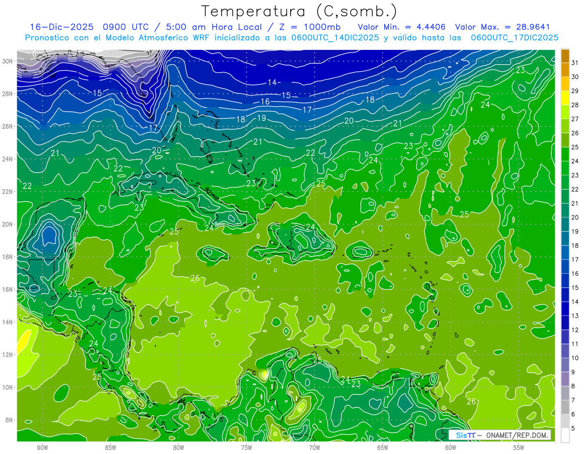Click the 26N latitude axis label
This screenshot has height=454, width=588.
coord(8,126)
